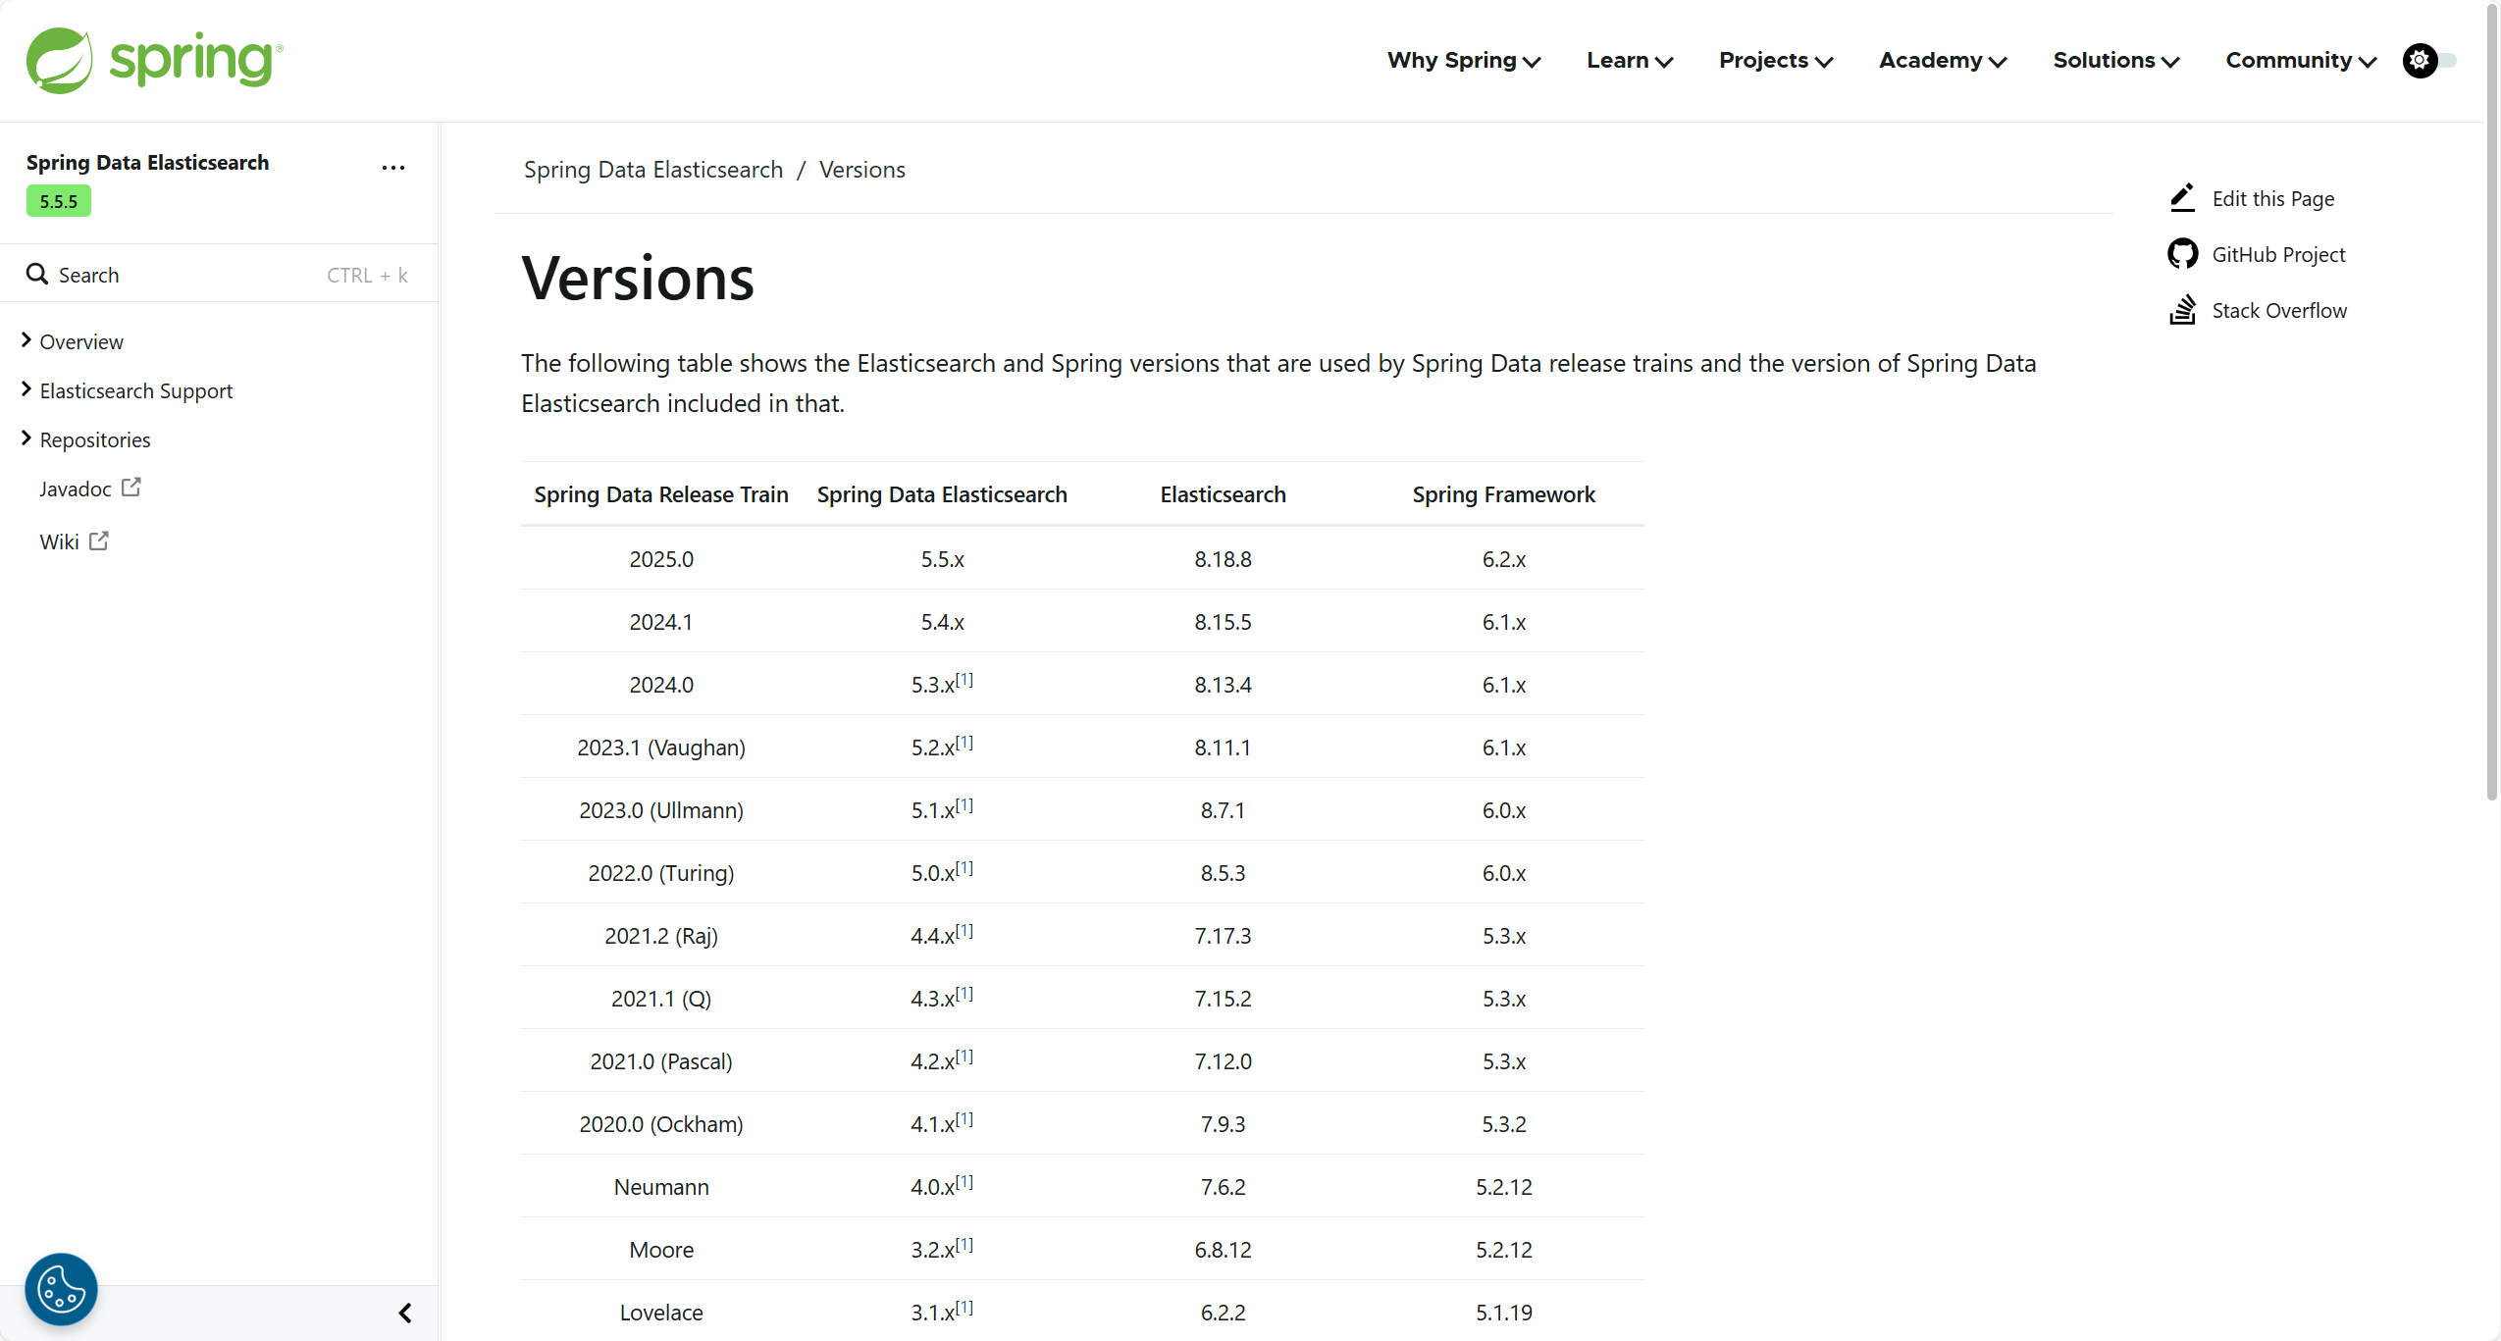Open the Wiki sidebar link

point(60,542)
